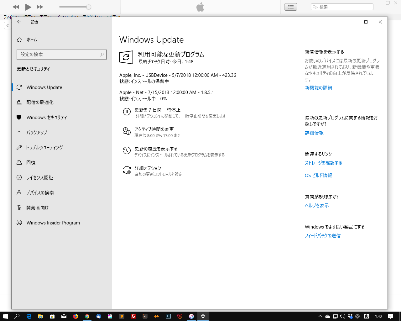Open File Explorer from taskbar
Viewport: 401px width, 321px height.
(x=40, y=316)
